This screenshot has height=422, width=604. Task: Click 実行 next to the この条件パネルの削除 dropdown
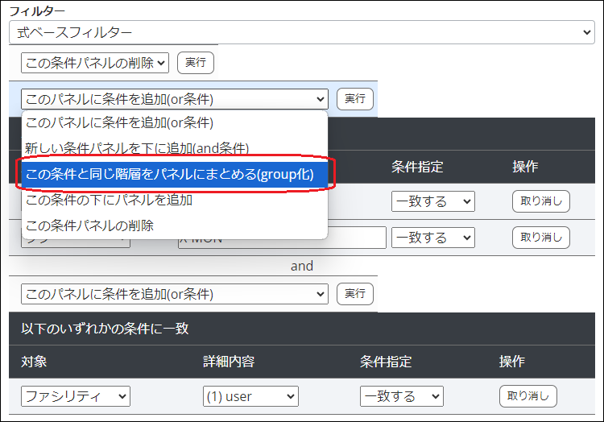pos(195,62)
